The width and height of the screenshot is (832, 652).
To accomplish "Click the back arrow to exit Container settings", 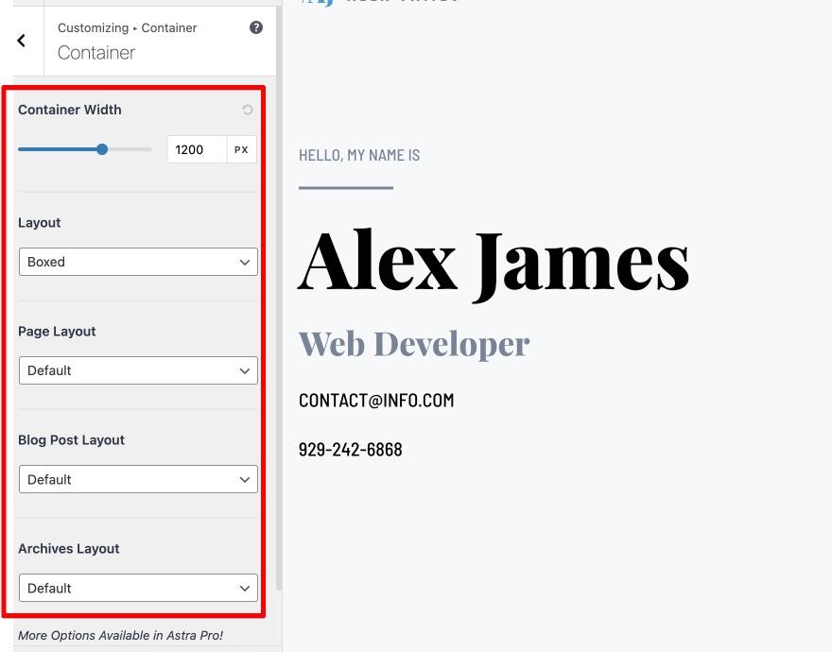I will click(21, 40).
